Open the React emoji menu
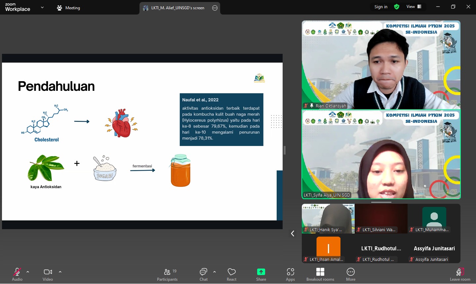The width and height of the screenshot is (476, 284). (231, 274)
